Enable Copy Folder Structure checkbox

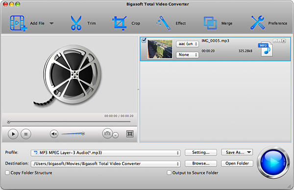click(x=7, y=172)
